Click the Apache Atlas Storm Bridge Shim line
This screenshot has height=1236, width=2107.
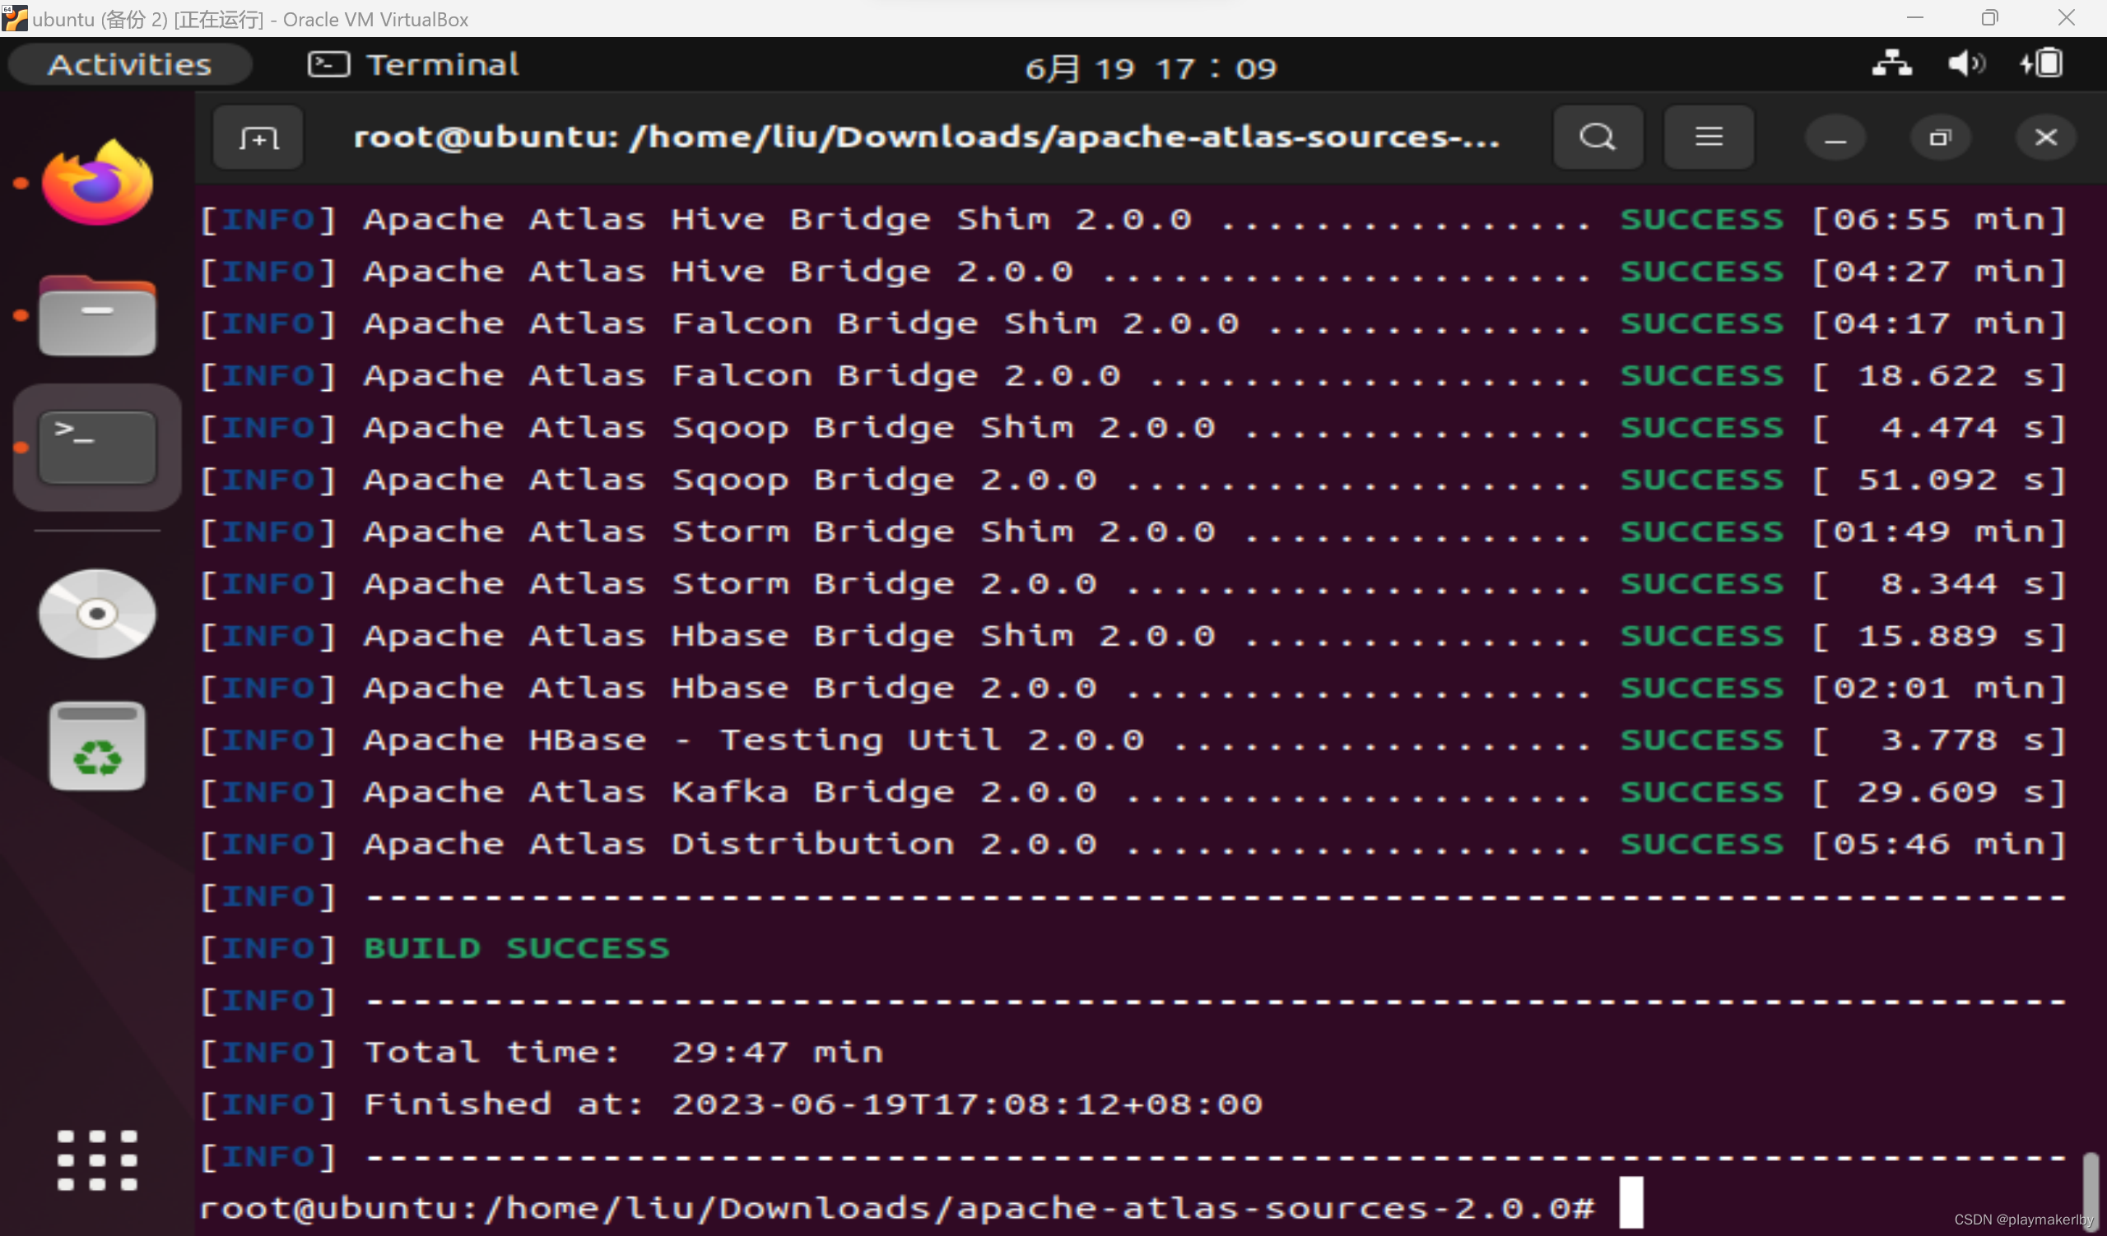pyautogui.click(x=1133, y=532)
